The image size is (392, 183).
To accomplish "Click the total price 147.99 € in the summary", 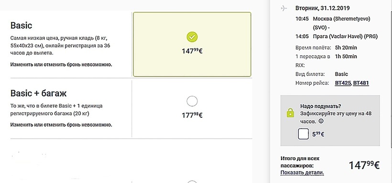I will point(364,165).
